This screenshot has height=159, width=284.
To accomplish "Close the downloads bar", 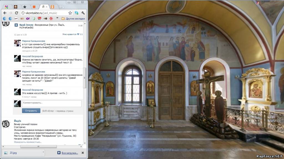I will coord(83,153).
